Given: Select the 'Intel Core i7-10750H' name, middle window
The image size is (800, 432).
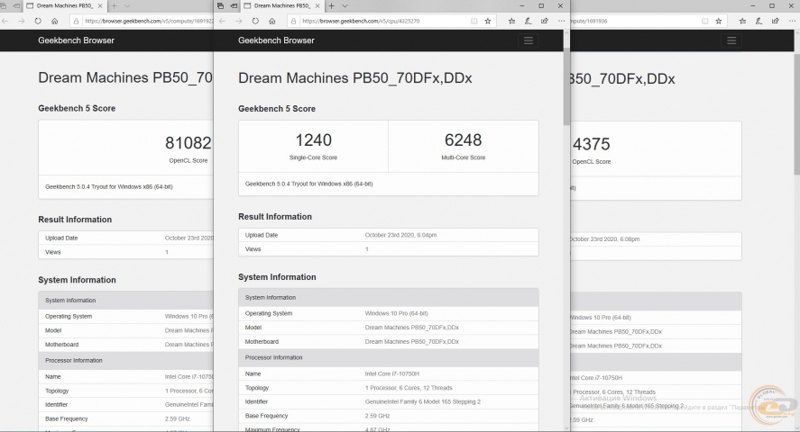Looking at the screenshot, I should click(x=391, y=373).
